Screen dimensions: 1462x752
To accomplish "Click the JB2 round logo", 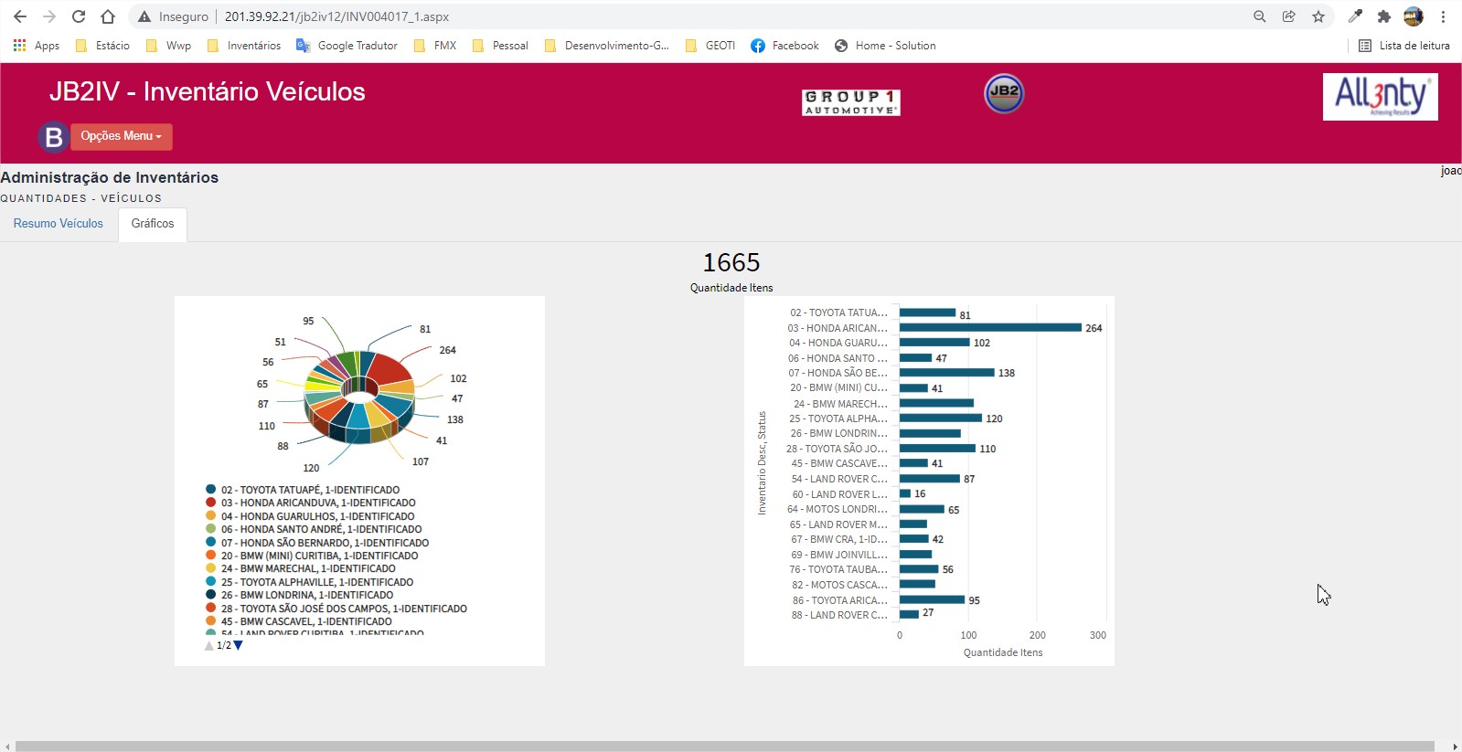I will [x=1003, y=93].
